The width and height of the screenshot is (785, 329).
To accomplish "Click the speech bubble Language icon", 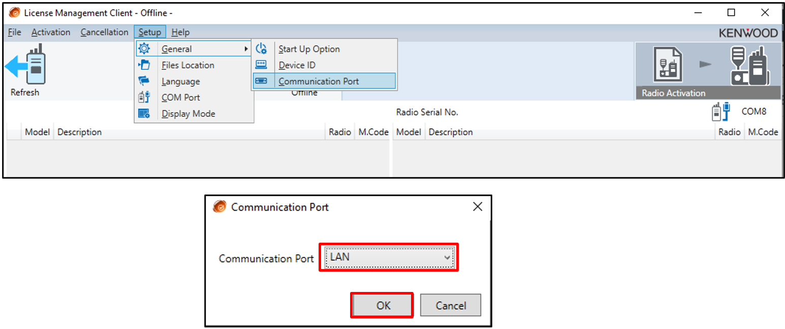I will 144,81.
